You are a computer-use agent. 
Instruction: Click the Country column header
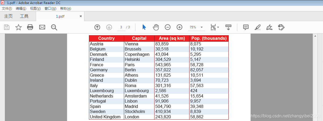pyautogui.click(x=106, y=38)
